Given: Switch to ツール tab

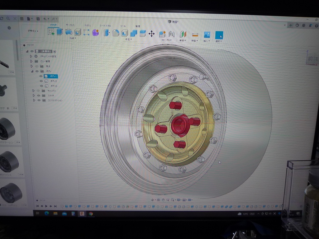Looking at the screenshot, I should [x=123, y=26].
